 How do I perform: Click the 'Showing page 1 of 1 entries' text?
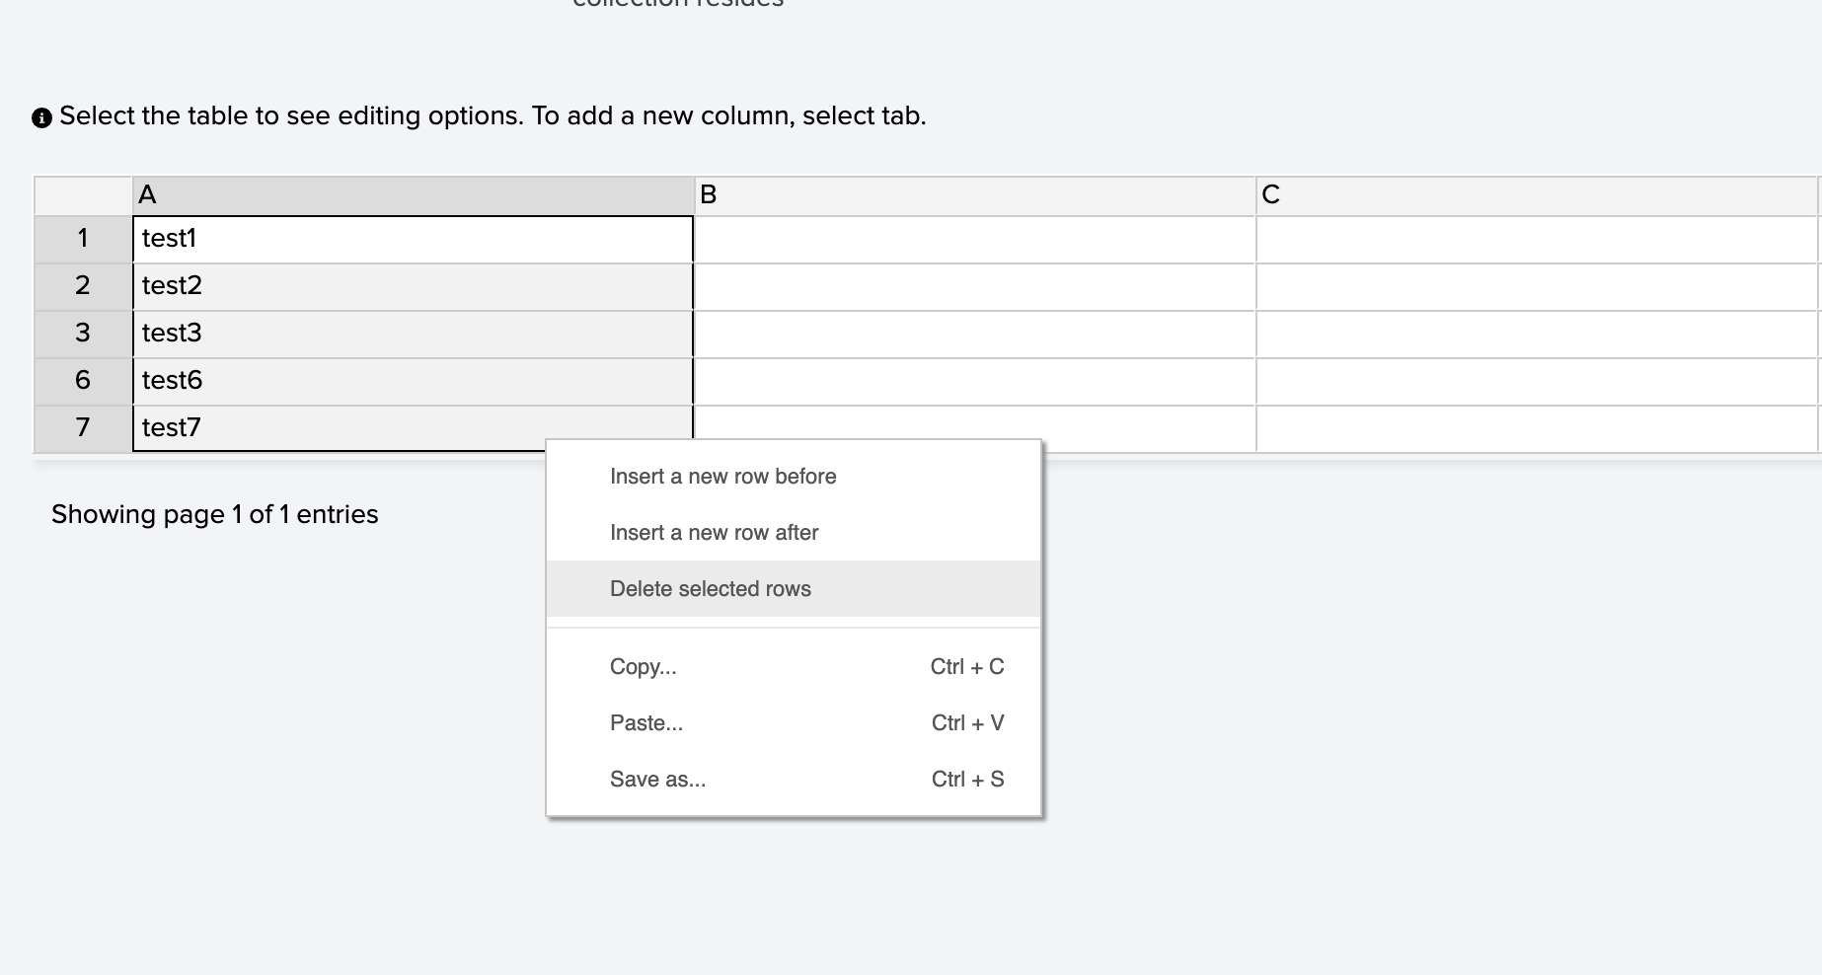click(x=215, y=513)
